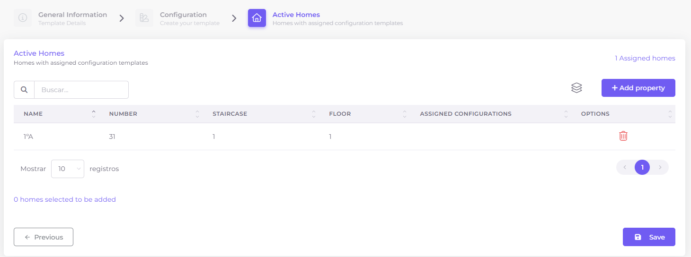Click the General Information step icon

[23, 18]
